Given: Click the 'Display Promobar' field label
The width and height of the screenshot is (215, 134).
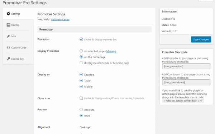Looking at the screenshot, I should (x=48, y=51).
